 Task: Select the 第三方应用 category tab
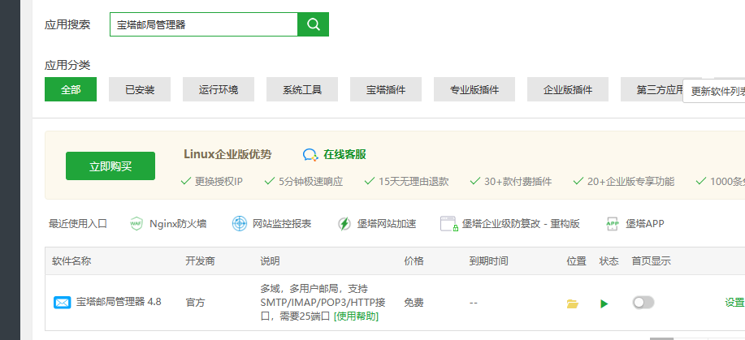tap(652, 89)
